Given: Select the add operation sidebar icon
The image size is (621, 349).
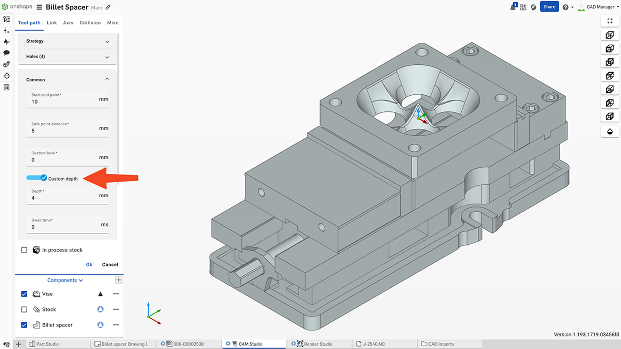Looking at the screenshot, I should 6,31.
